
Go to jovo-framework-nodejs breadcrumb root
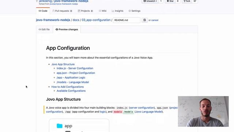pos(53,20)
